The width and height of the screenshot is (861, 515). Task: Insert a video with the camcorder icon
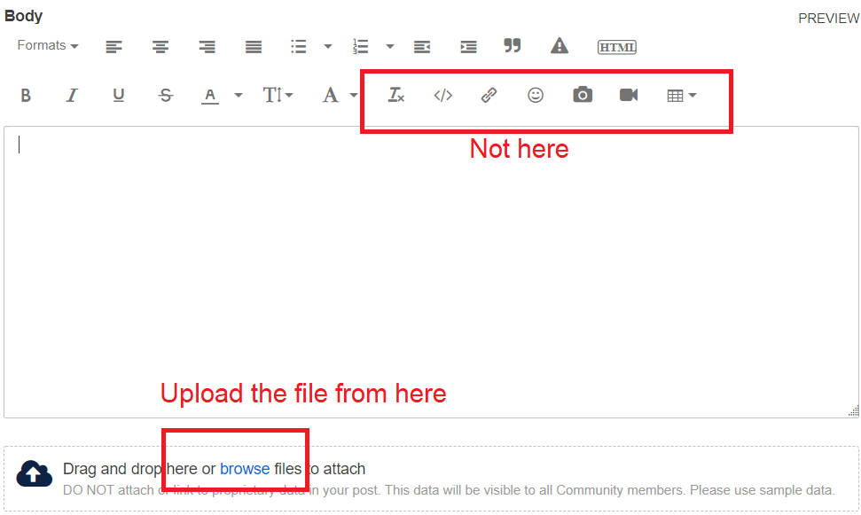tap(628, 95)
